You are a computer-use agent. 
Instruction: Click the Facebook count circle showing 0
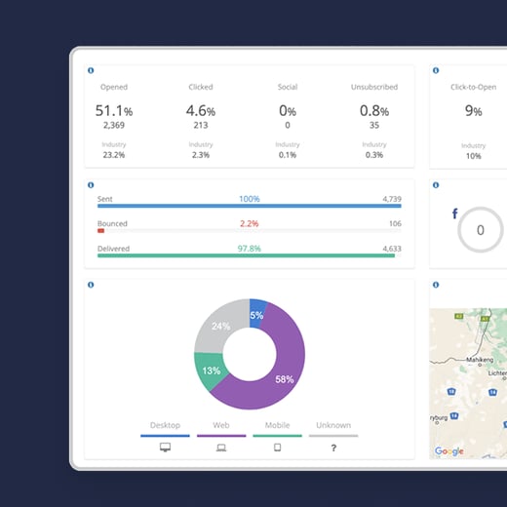coord(481,230)
